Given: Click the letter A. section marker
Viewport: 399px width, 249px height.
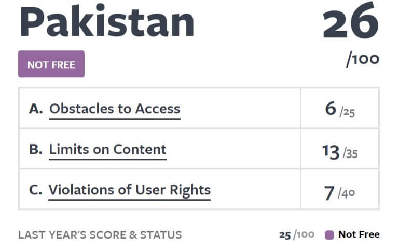Looking at the screenshot, I should (36, 109).
